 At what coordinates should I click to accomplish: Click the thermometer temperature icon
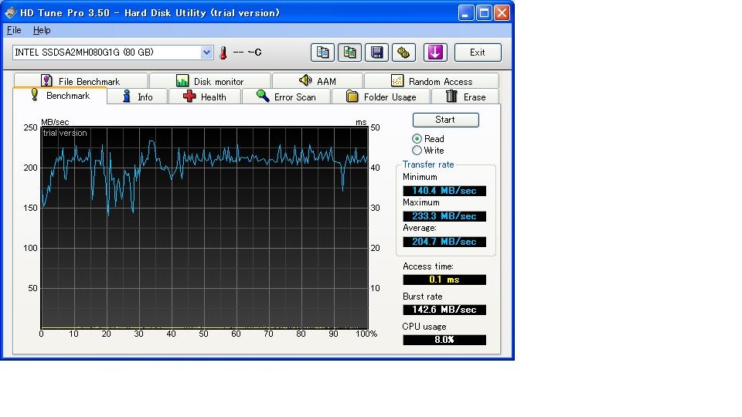tap(223, 53)
